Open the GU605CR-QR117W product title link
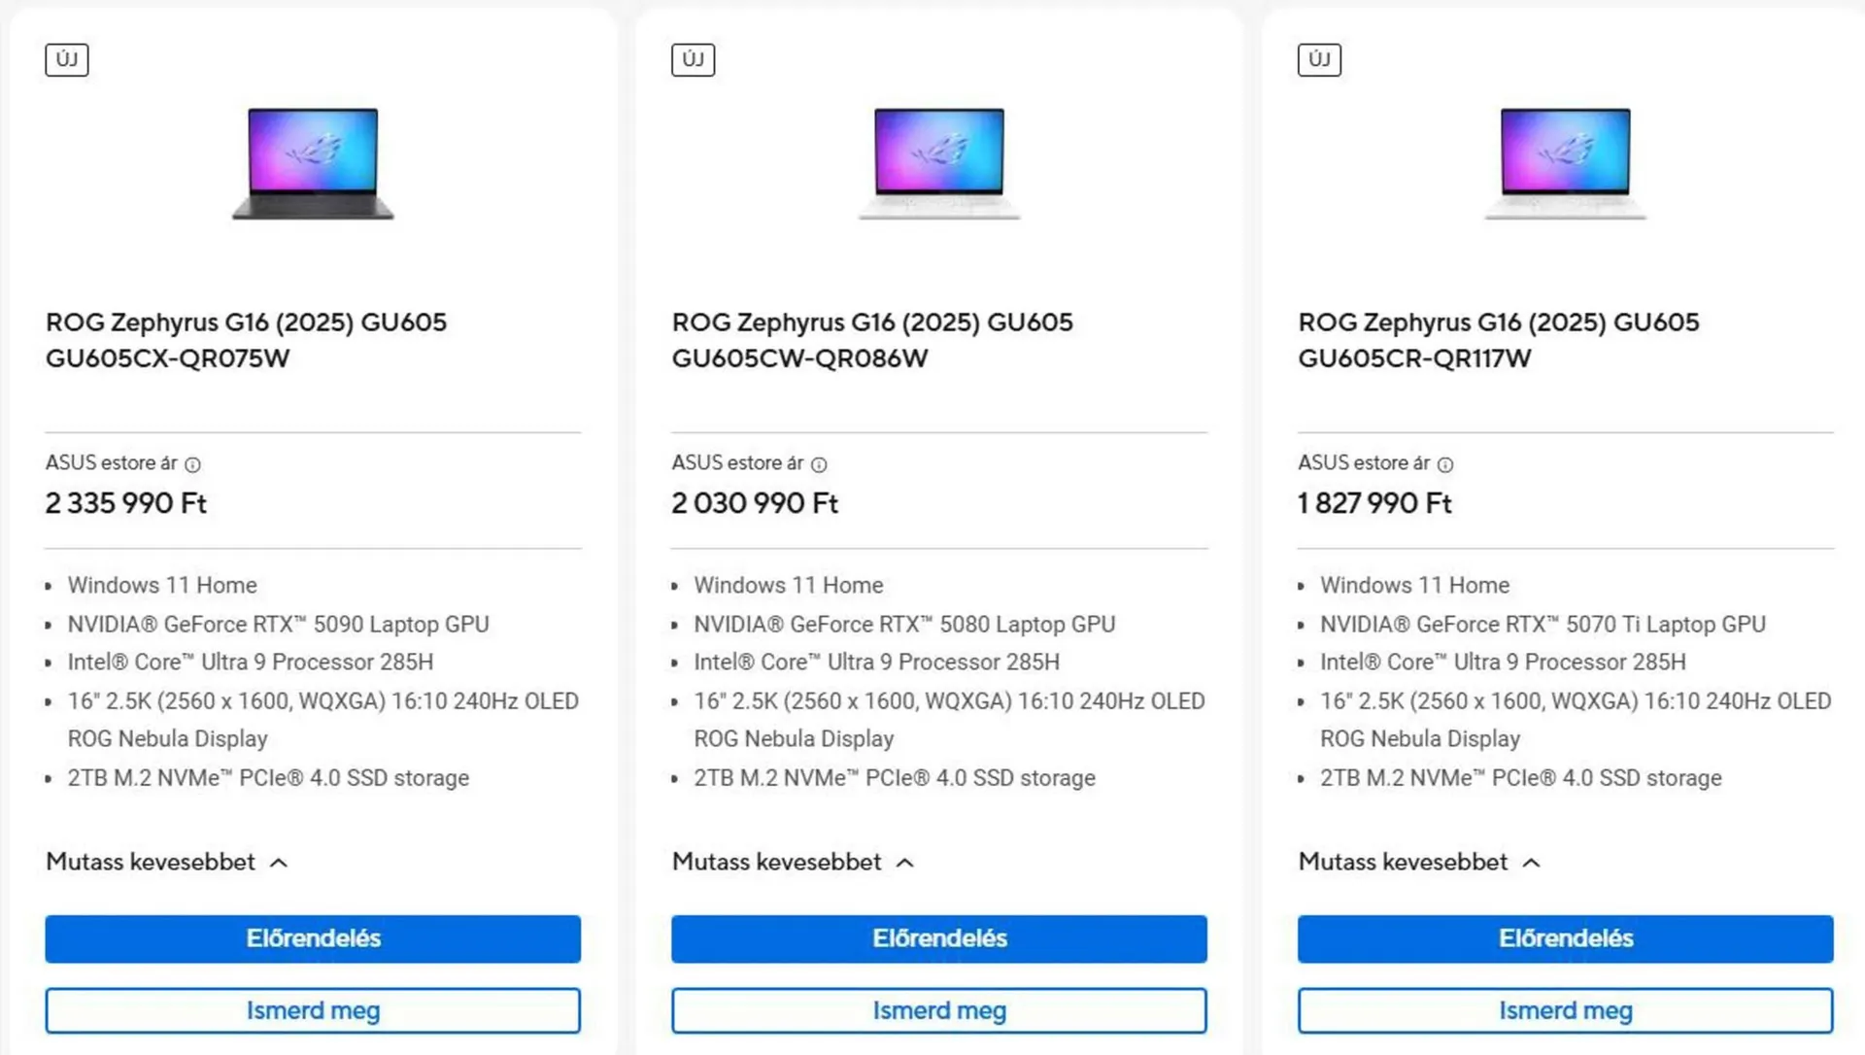The width and height of the screenshot is (1865, 1055). (x=1499, y=340)
